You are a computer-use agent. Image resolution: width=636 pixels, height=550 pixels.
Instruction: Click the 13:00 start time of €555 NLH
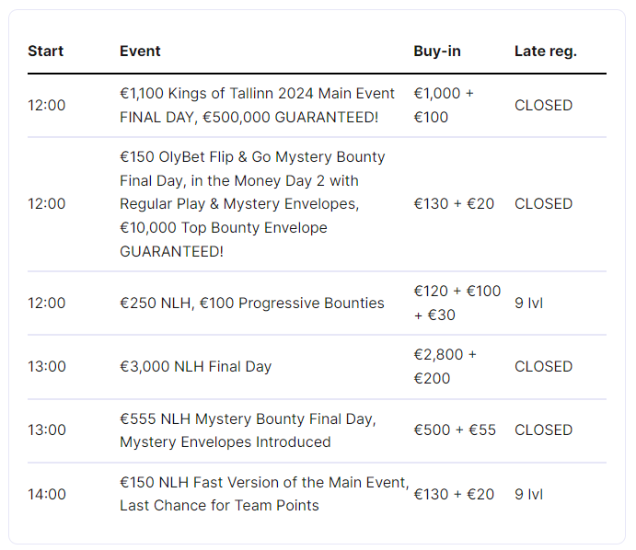[47, 430]
